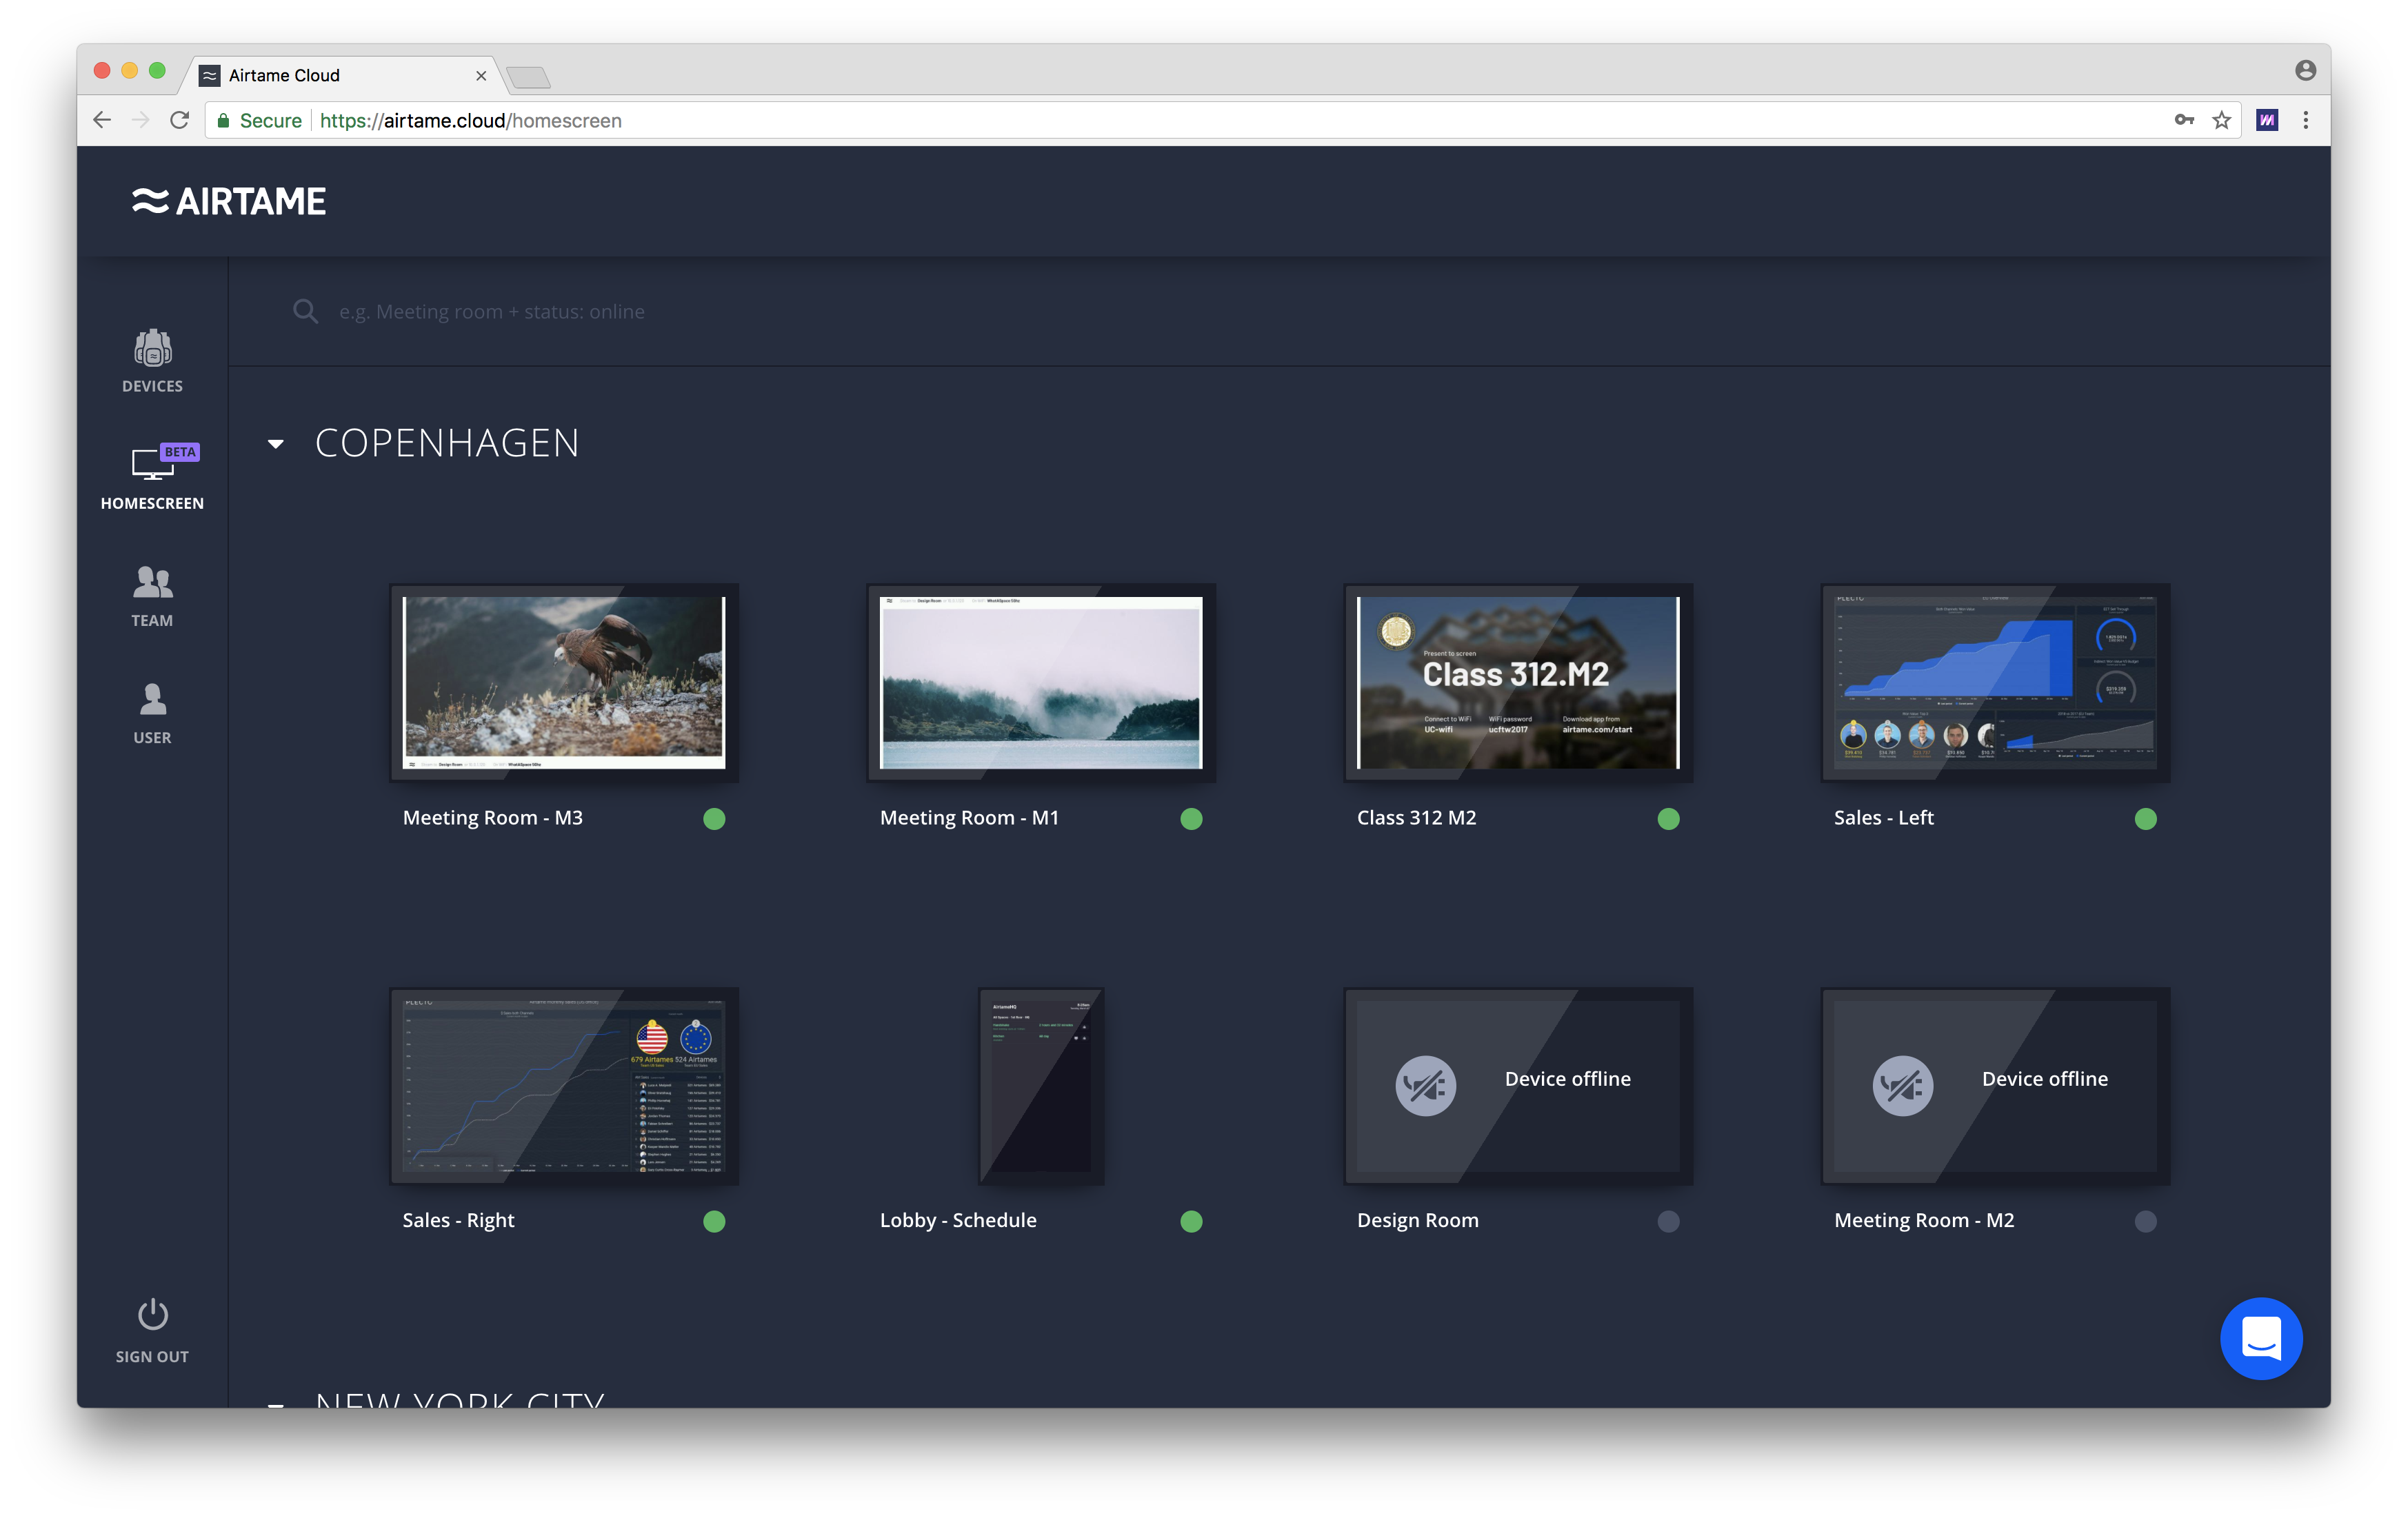Click the saved password key icon
The image size is (2408, 1518).
pos(2184,120)
